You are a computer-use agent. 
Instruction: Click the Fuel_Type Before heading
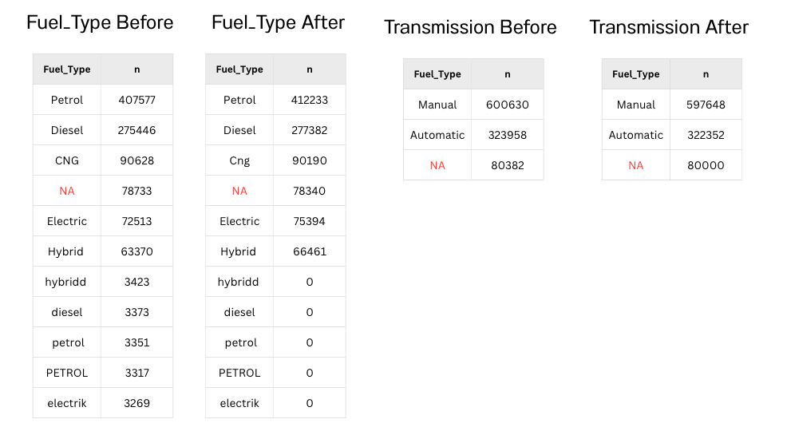[x=100, y=22]
